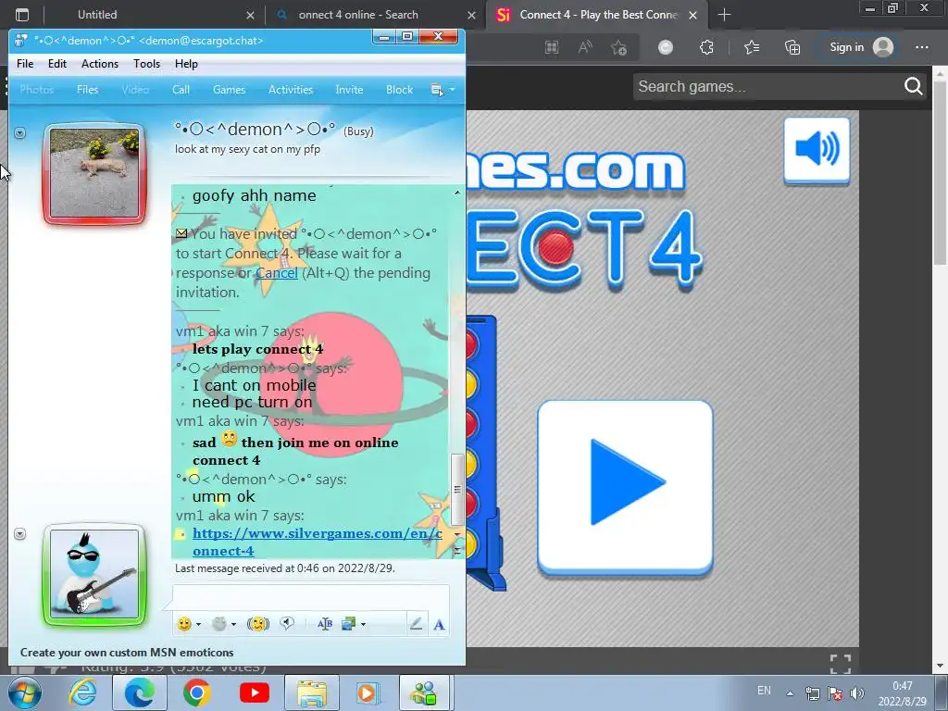This screenshot has height=711, width=948.
Task: Open the Edge tab actions menu icon
Action: (x=22, y=15)
